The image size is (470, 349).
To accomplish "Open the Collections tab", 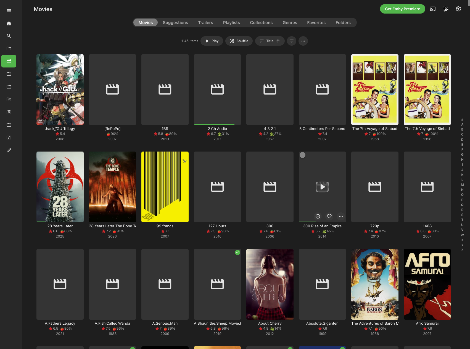I will point(261,23).
